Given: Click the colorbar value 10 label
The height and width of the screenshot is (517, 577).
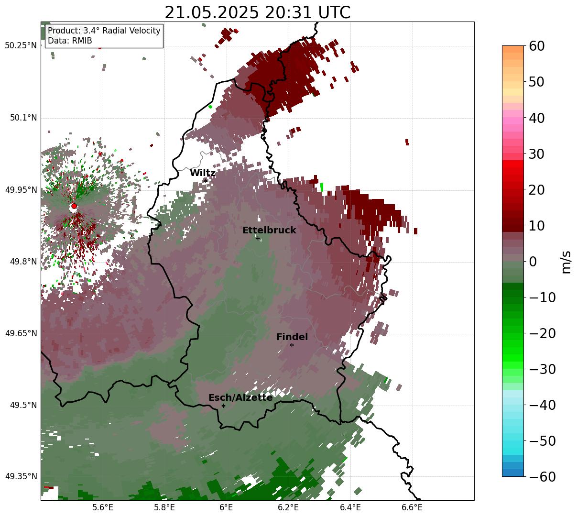Looking at the screenshot, I should [536, 226].
